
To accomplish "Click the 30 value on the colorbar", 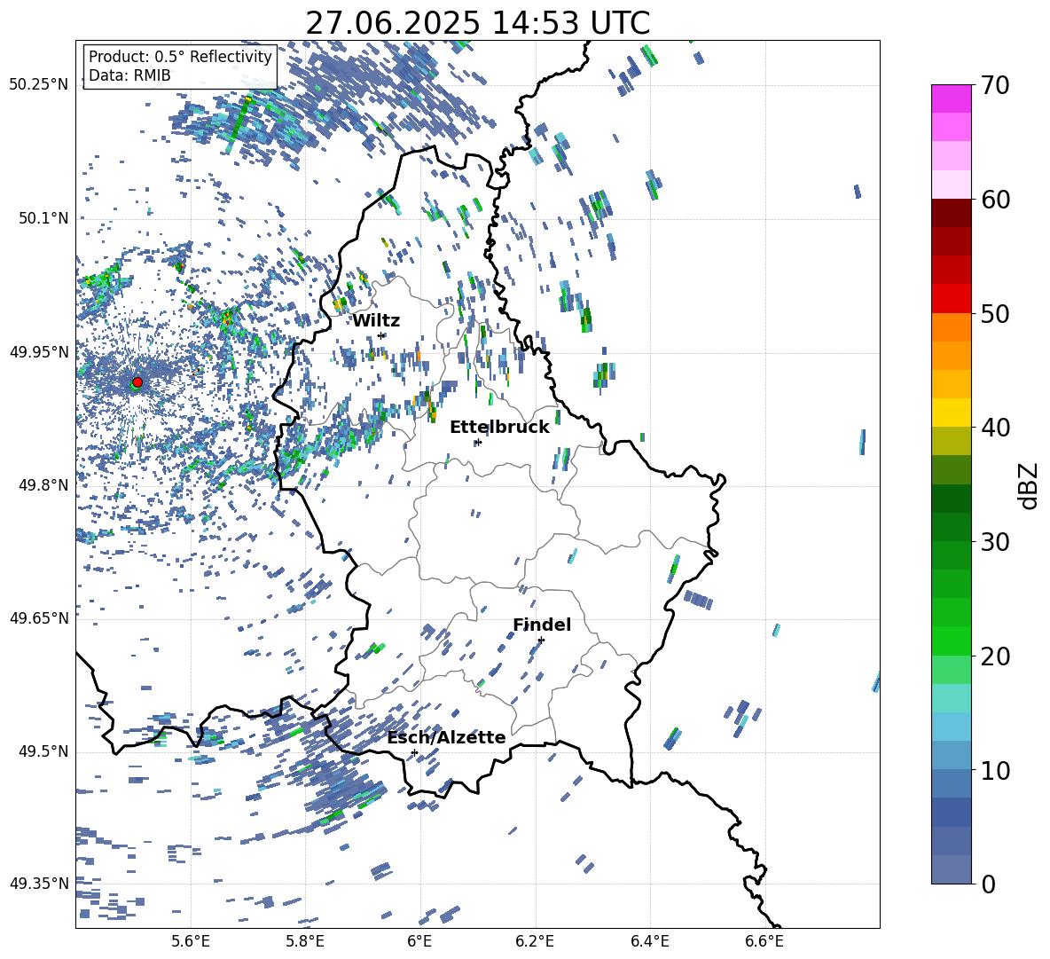I will [x=995, y=542].
